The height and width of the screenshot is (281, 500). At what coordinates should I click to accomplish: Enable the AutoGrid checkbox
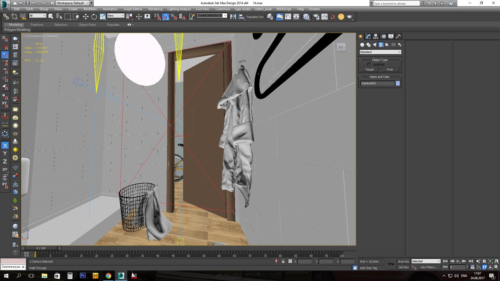coord(369,64)
